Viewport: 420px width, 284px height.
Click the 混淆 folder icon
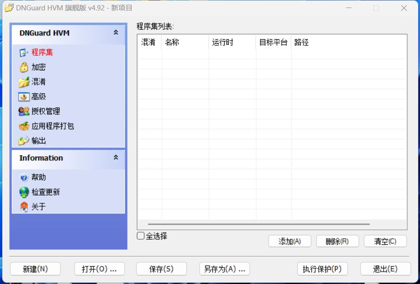(24, 82)
